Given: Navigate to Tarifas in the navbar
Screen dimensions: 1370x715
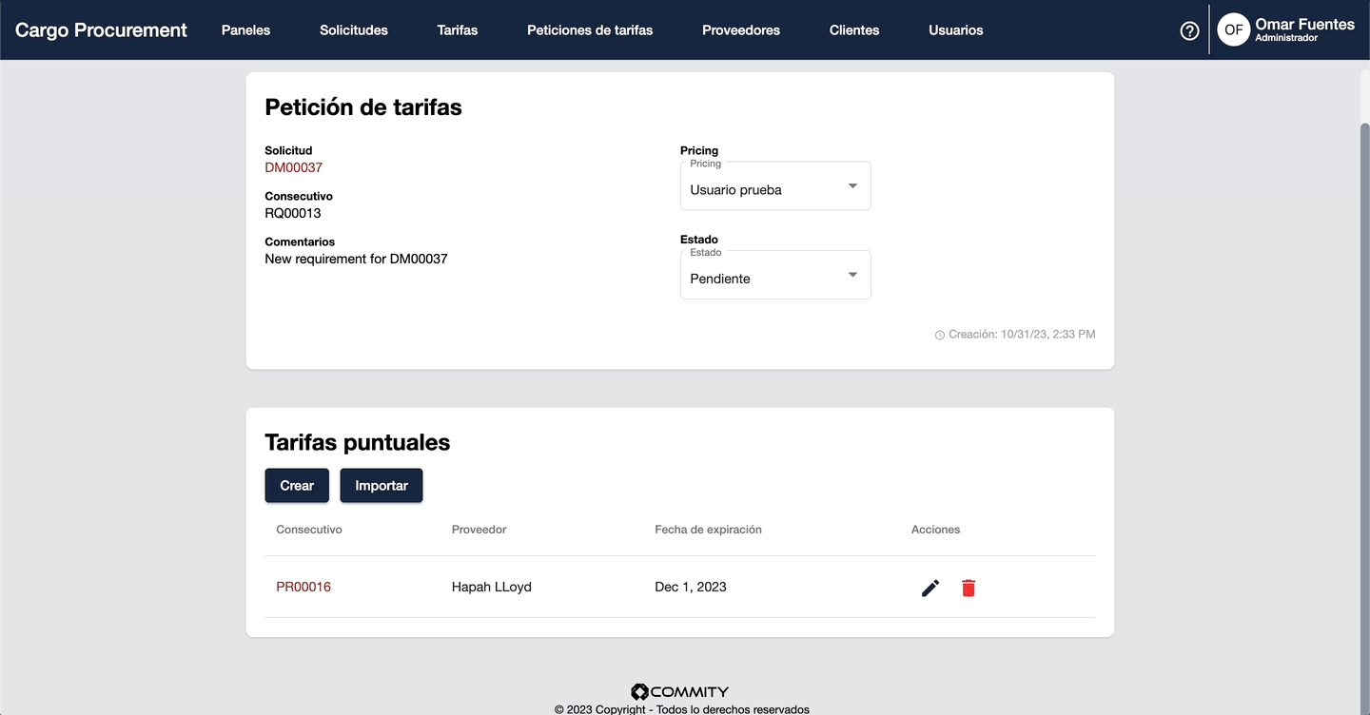Looking at the screenshot, I should tap(458, 30).
